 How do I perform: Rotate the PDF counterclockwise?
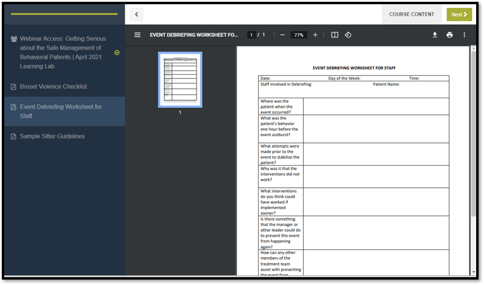pos(348,35)
